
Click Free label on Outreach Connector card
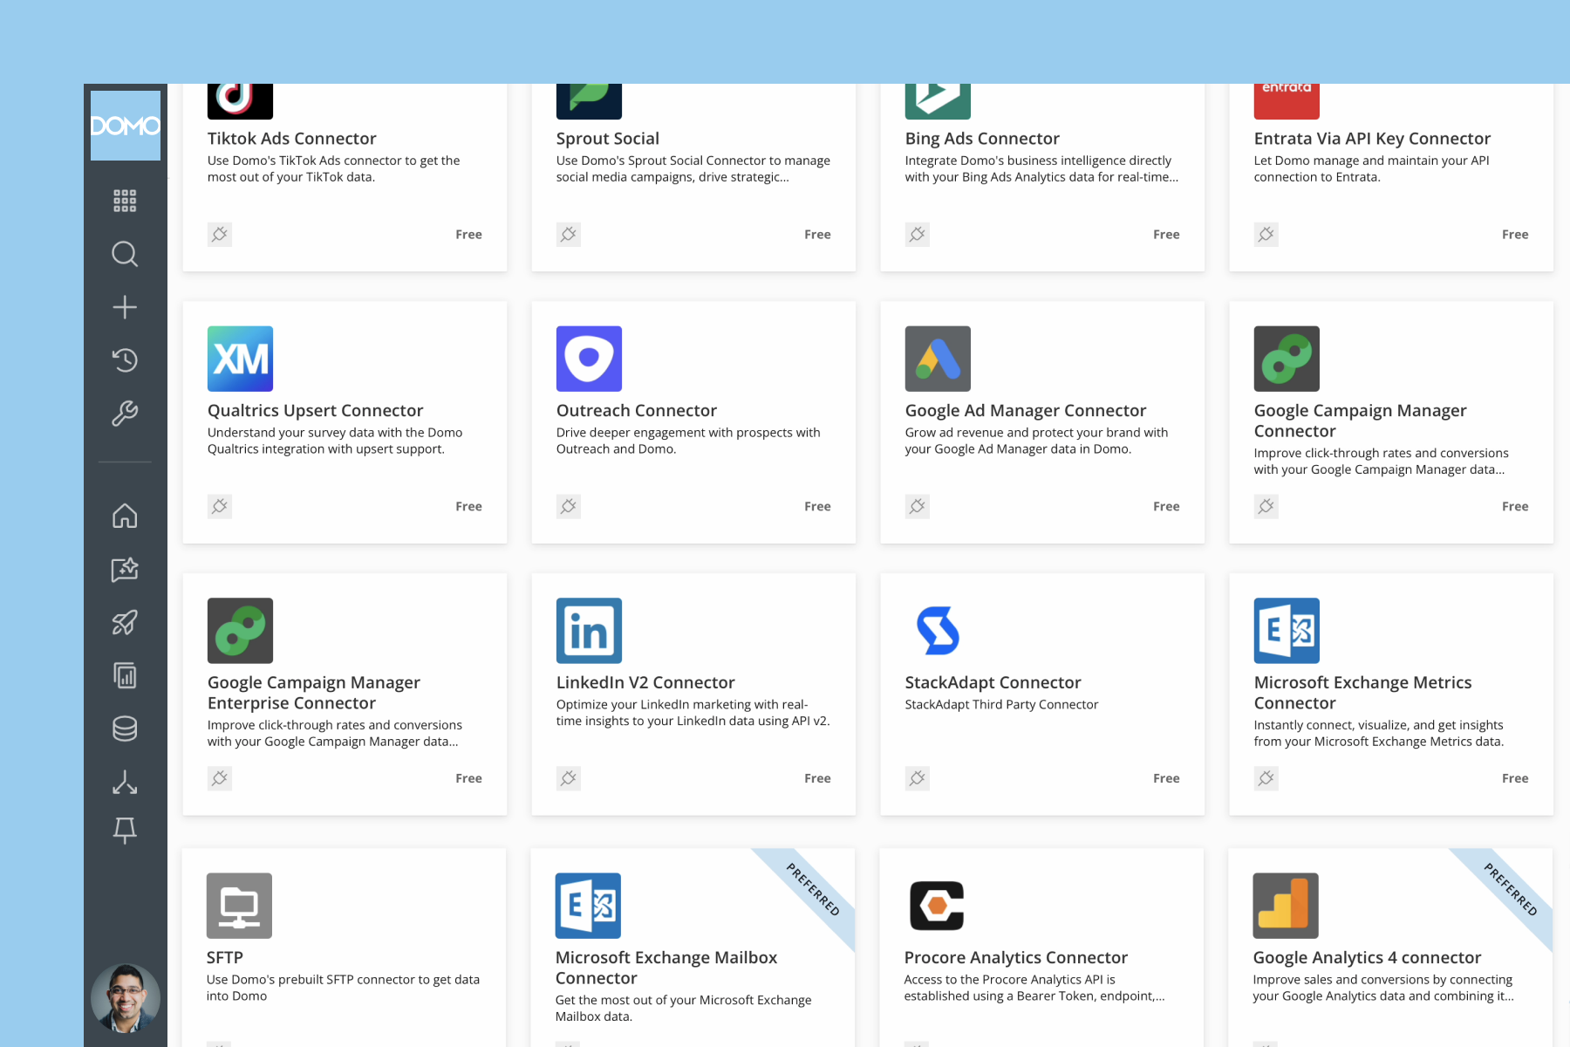tap(817, 506)
